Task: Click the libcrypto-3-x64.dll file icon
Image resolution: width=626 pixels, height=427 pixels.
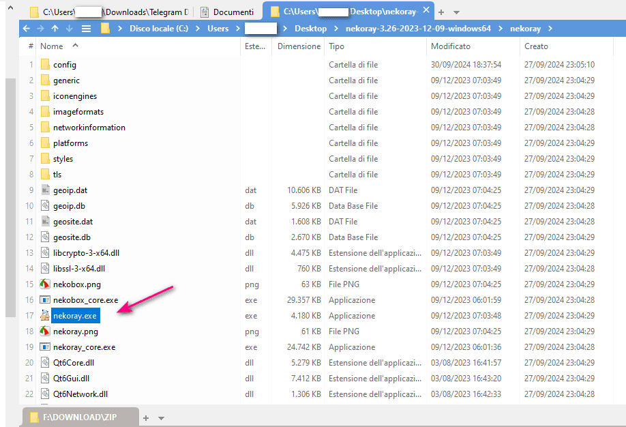Action: coord(45,253)
